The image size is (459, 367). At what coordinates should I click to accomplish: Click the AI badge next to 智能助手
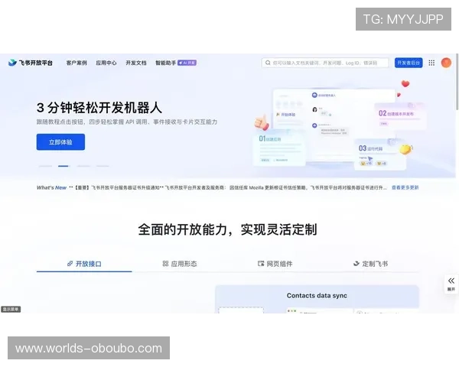187,63
